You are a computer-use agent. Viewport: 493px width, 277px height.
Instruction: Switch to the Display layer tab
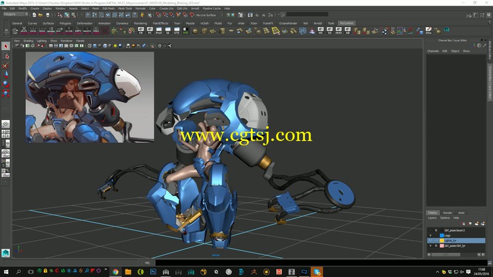coord(433,213)
